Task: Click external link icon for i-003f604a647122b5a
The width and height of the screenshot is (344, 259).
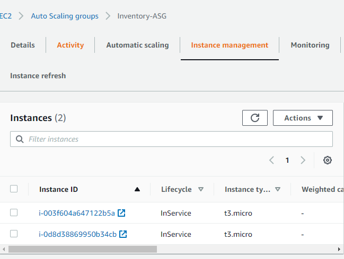Action: tap(121, 213)
